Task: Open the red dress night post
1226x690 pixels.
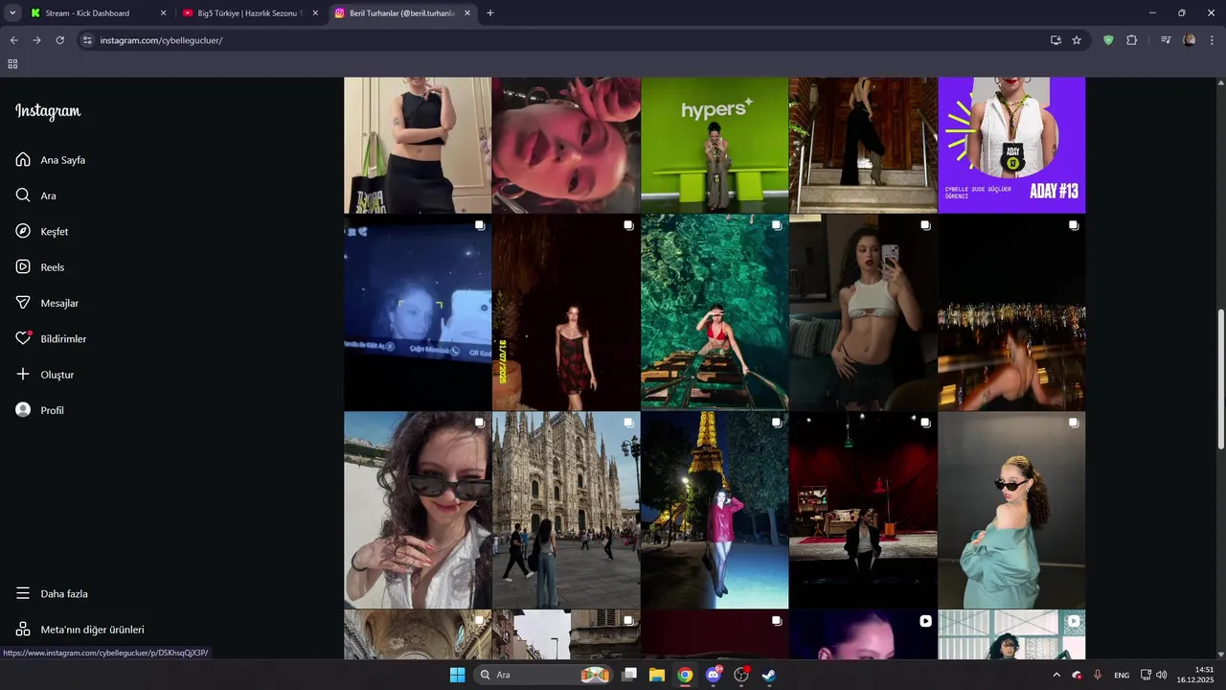Action: [566, 312]
